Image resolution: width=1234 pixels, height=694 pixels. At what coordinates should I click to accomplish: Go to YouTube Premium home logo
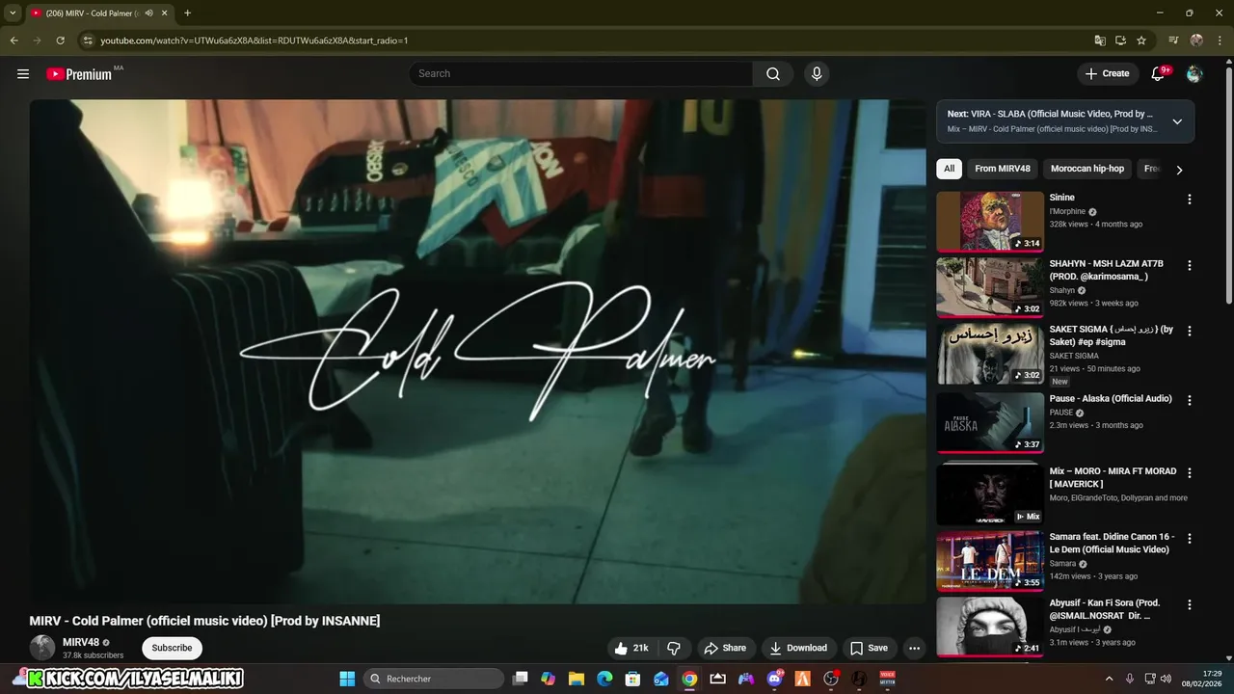pos(79,73)
